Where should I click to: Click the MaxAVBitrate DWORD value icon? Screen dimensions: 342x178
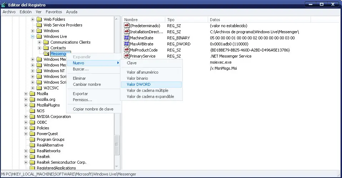click(126, 44)
